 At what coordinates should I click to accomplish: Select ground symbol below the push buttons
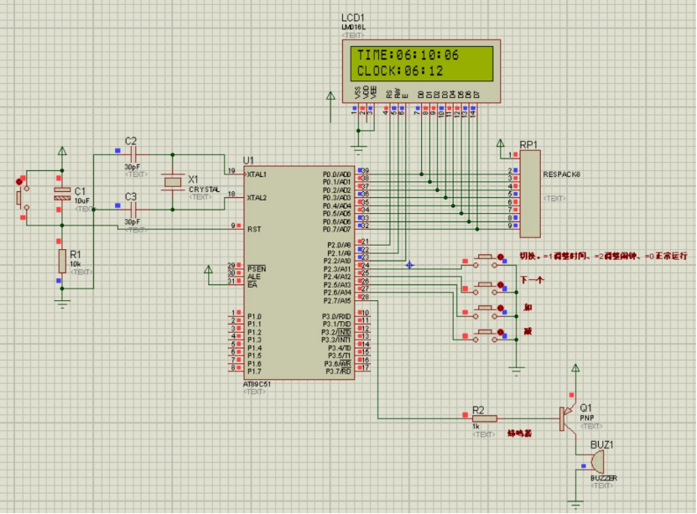pyautogui.click(x=516, y=371)
